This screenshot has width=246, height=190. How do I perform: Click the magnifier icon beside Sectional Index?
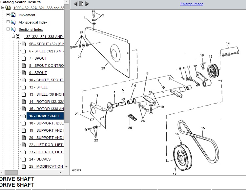13,29
